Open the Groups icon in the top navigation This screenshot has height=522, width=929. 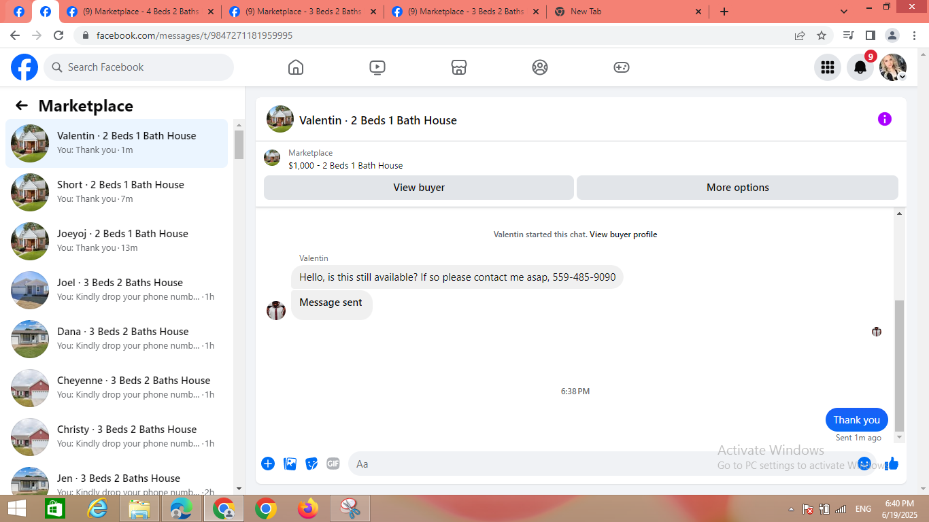point(540,67)
